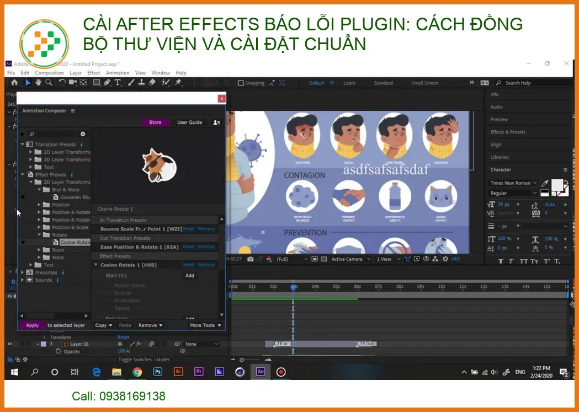Image resolution: width=579 pixels, height=412 pixels.
Task: Click the Home icon in toolbar
Action: coord(14,83)
